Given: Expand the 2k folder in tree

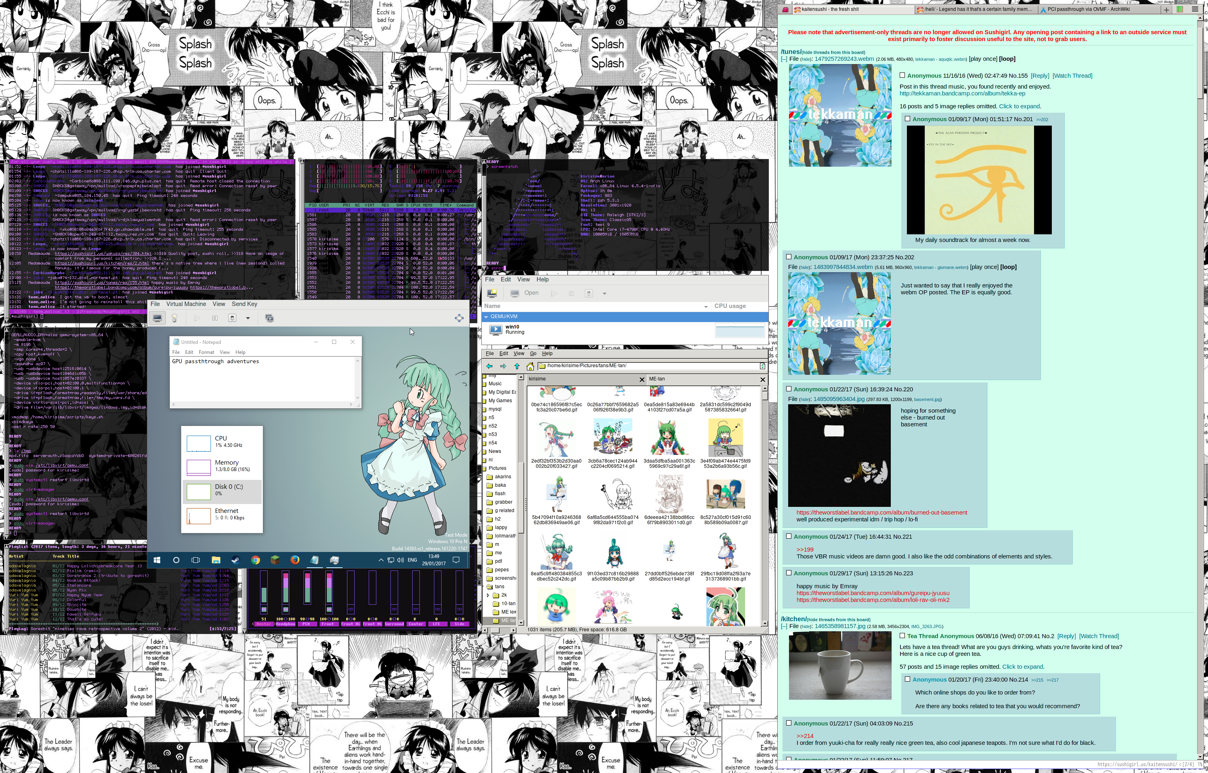Looking at the screenshot, I should pos(488,595).
